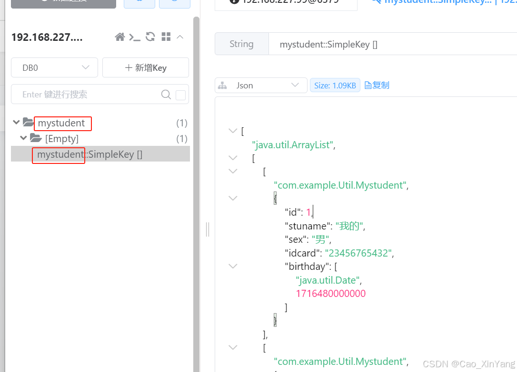Click the JSON tree icon in format dropdown
The width and height of the screenshot is (517, 372).
(x=223, y=86)
